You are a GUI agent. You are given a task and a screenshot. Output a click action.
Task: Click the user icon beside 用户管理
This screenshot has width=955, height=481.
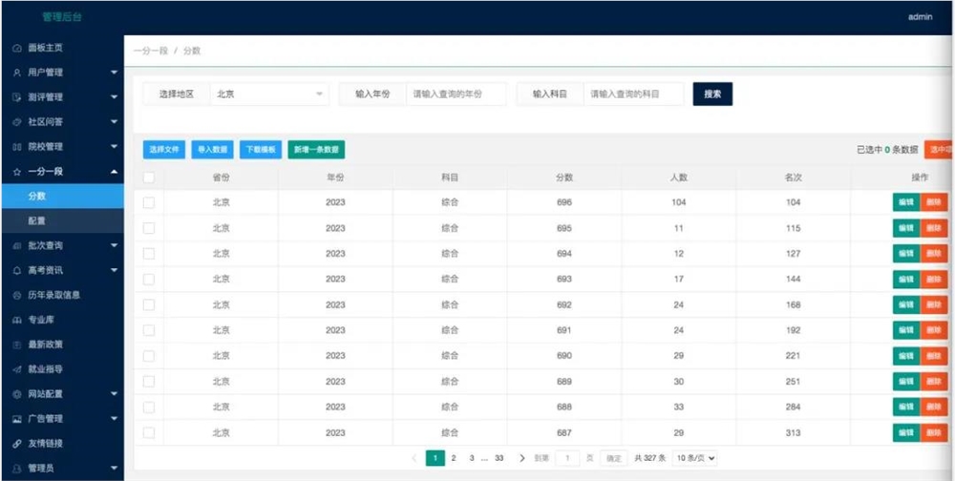[17, 73]
